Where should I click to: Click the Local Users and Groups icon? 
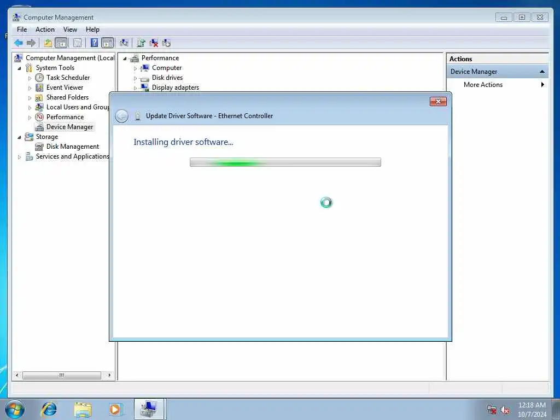point(39,107)
